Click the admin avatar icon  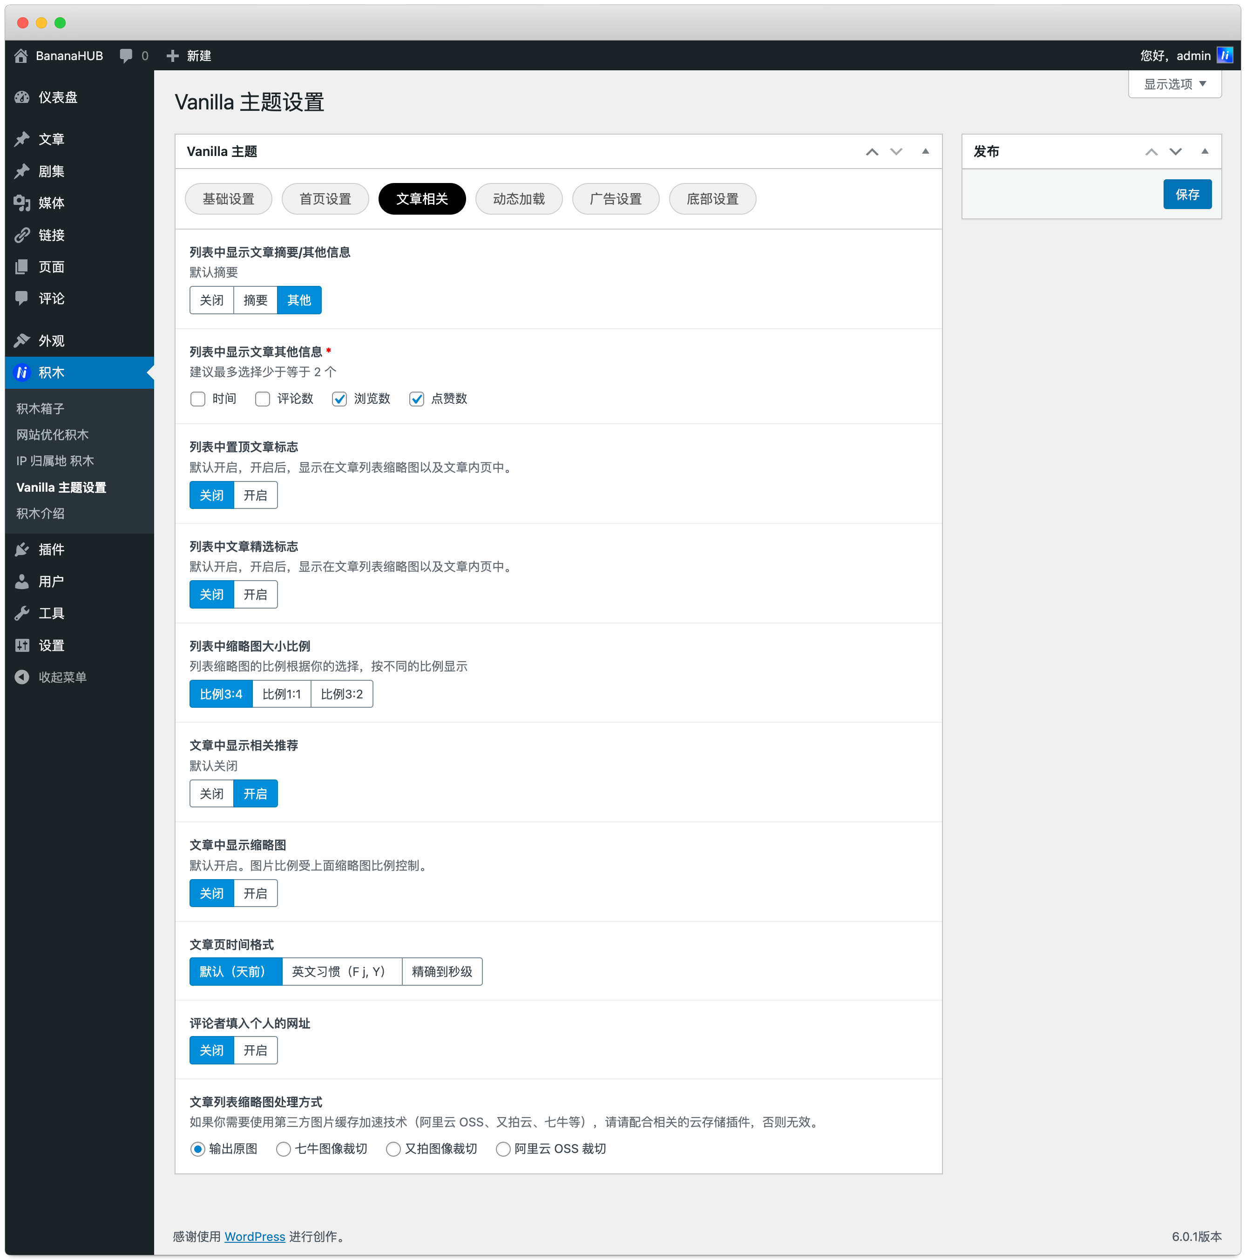pos(1225,55)
